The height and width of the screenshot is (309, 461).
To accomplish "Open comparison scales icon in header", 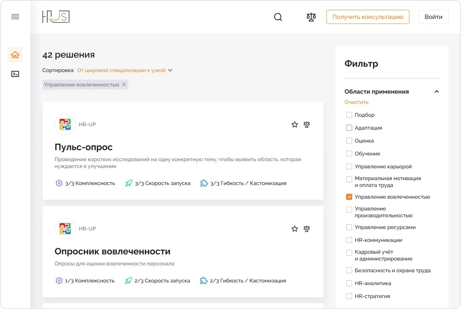I will [311, 17].
